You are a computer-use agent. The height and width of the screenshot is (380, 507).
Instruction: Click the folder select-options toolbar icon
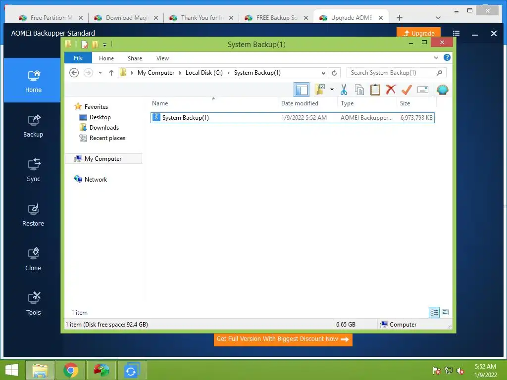(x=320, y=90)
